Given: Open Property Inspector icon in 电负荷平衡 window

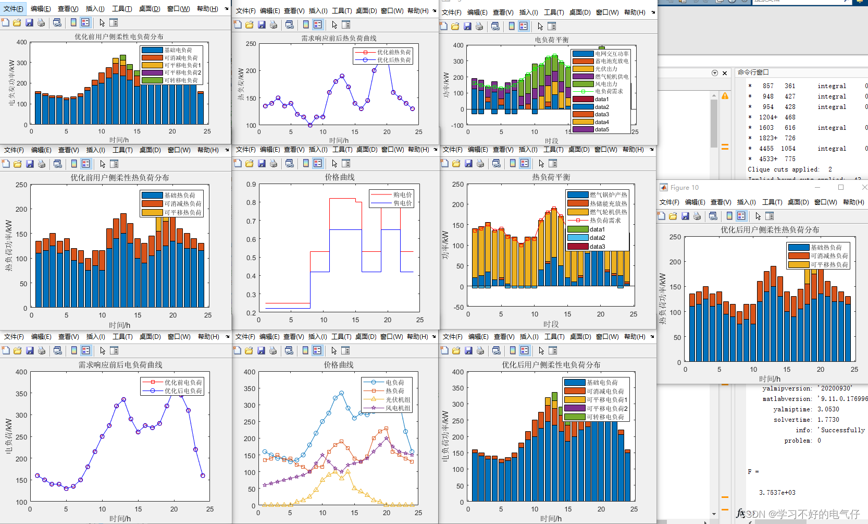Looking at the screenshot, I should click(x=552, y=26).
